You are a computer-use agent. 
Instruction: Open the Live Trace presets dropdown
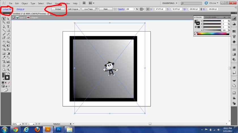click(x=97, y=9)
